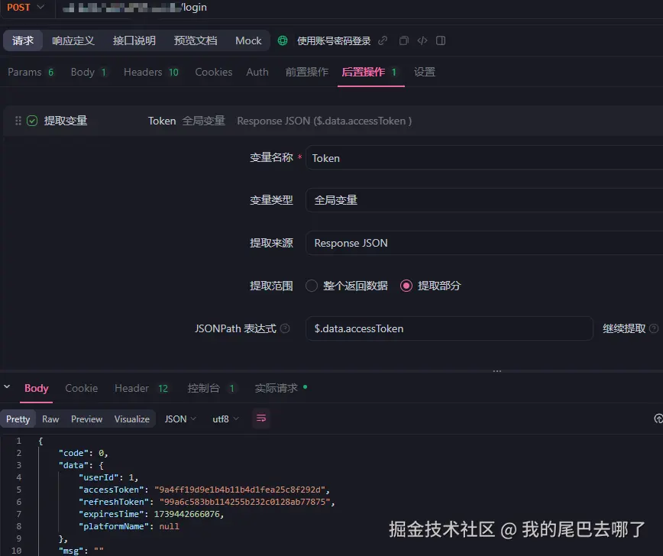Toggle the green enable checkbox for 提取变量
This screenshot has height=556, width=663.
click(32, 121)
